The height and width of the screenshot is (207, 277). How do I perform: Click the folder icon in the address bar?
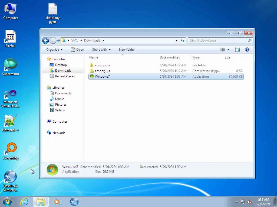point(64,40)
